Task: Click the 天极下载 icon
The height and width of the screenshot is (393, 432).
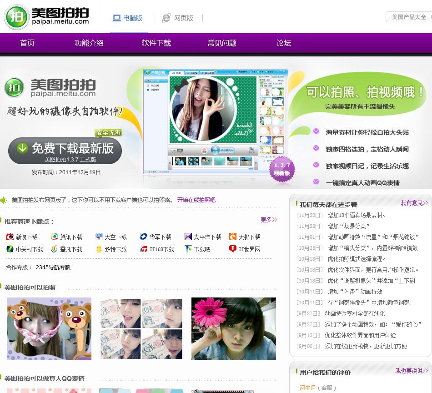Action: pos(233,237)
